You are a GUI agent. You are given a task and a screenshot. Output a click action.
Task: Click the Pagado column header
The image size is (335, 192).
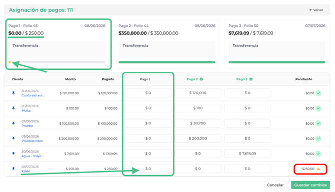pos(108,79)
